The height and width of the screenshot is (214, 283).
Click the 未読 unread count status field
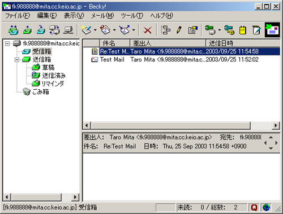coord(211,207)
